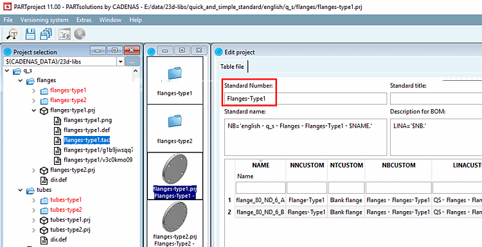The height and width of the screenshot is (247, 482).
Task: Select cell flange_80_ND_6_B
Action: [x=260, y=212]
